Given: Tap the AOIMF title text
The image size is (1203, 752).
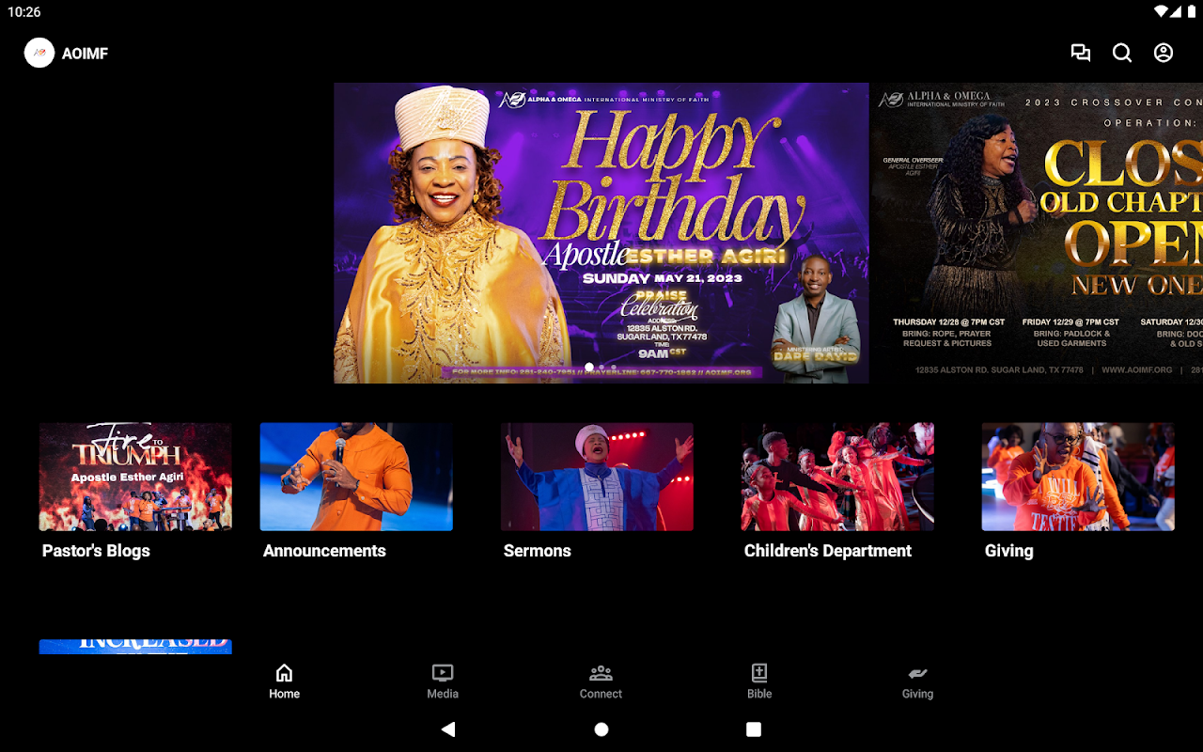Looking at the screenshot, I should click(85, 54).
